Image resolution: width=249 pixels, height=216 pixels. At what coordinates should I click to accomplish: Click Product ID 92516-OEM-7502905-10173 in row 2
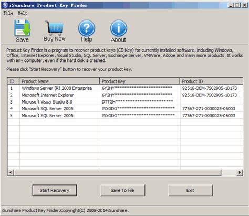pyautogui.click(x=210, y=95)
